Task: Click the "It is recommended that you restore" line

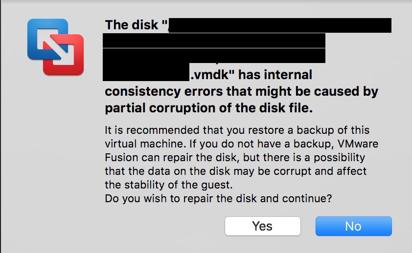Action: (237, 130)
